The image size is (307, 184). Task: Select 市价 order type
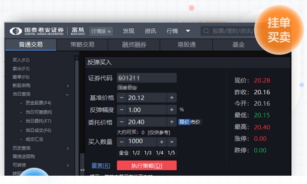point(196,122)
